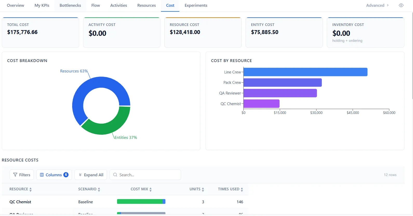This screenshot has width=413, height=216.
Task: Click the Expand All double-chevron icon
Action: pyautogui.click(x=80, y=175)
